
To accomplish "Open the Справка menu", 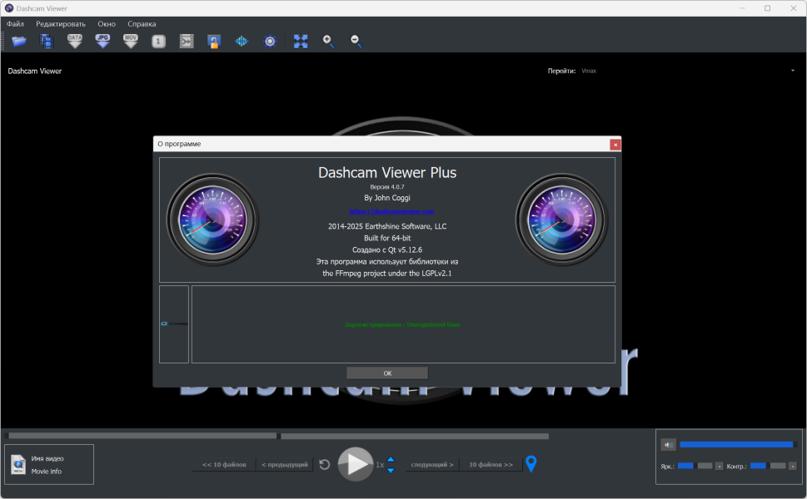I will click(x=142, y=24).
